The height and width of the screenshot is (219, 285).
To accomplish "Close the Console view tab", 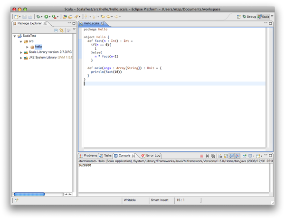I will [133, 156].
